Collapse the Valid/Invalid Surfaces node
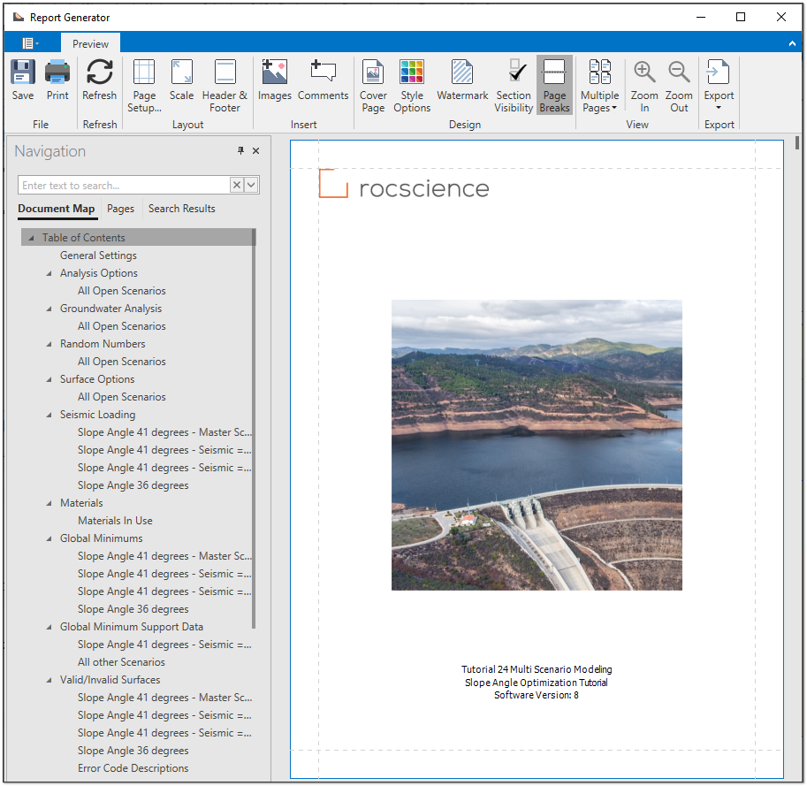The image size is (807, 786). pos(49,680)
